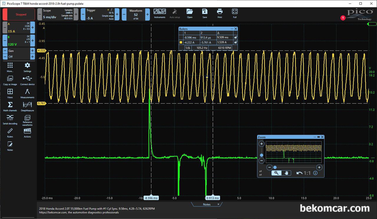Select the 0.913 ms time ruler handle
Image resolution: width=377 pixels, height=219 pixels.
[212, 198]
